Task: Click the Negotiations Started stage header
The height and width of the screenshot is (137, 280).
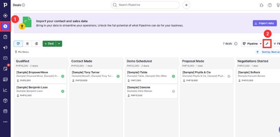Action: pos(253,61)
